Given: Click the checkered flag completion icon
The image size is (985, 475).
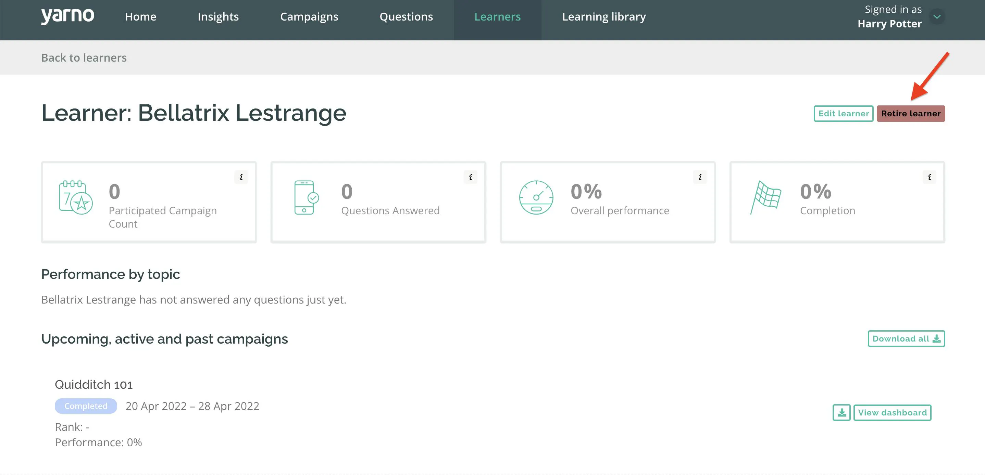Looking at the screenshot, I should click(765, 197).
